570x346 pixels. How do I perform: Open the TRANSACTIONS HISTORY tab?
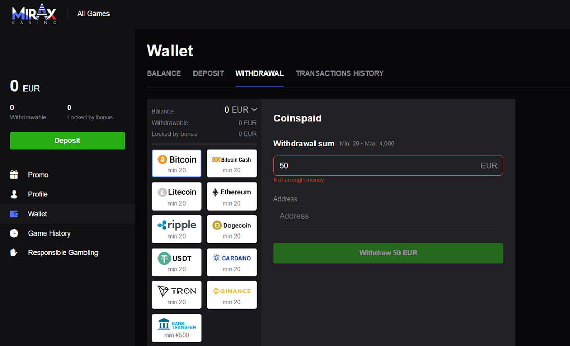tap(339, 73)
